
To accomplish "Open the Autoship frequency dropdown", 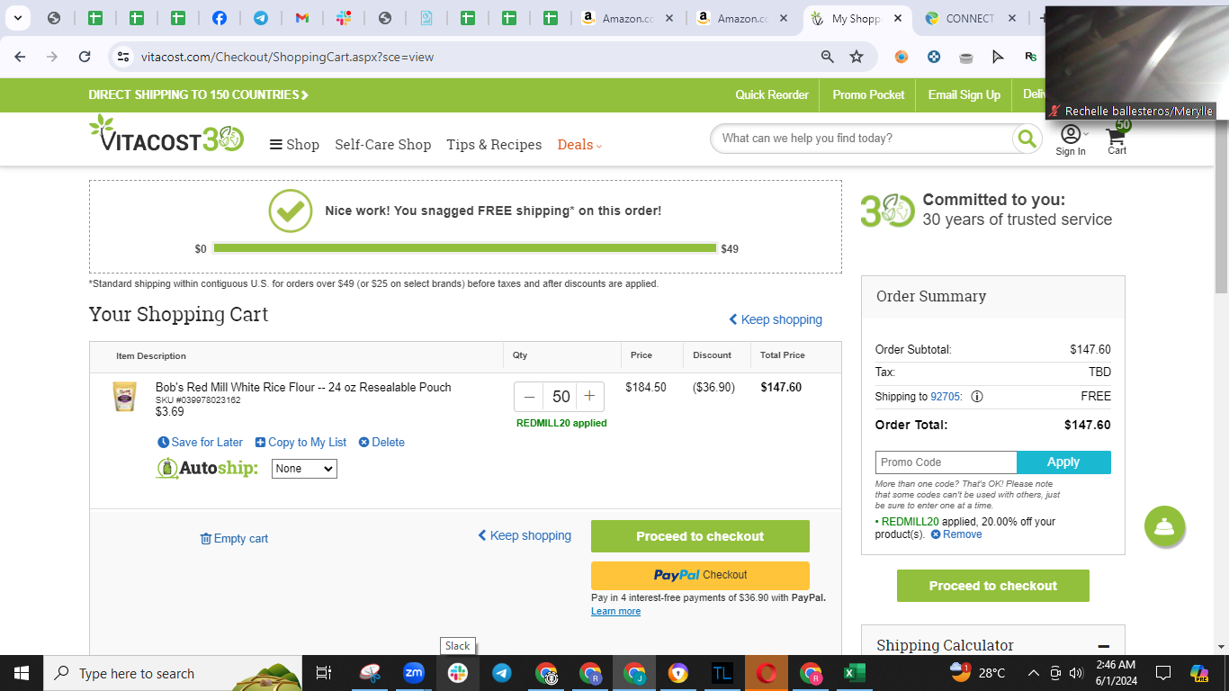I will [304, 469].
